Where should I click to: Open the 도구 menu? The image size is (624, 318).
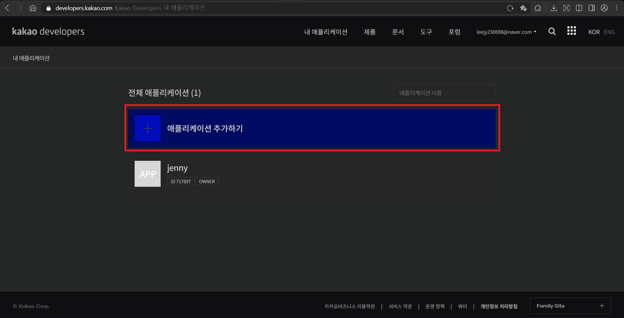coord(426,32)
